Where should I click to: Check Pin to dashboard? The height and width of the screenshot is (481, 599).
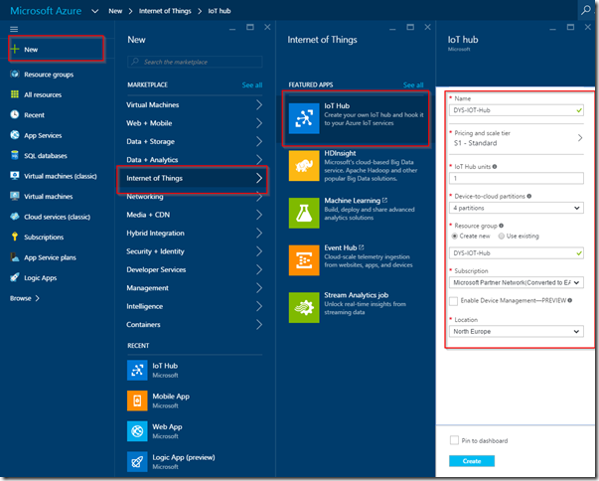pos(454,440)
